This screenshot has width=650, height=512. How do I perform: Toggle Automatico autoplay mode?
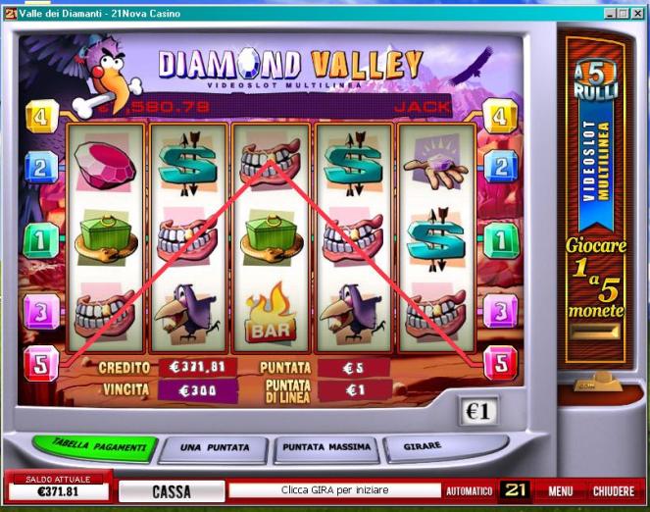click(469, 491)
